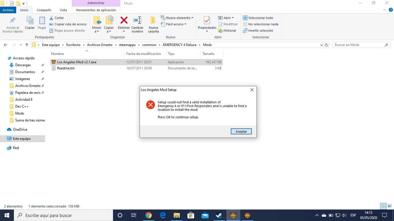Switch to the Compartir ribbon tab
Screen dimensions: 394x221
44,10
